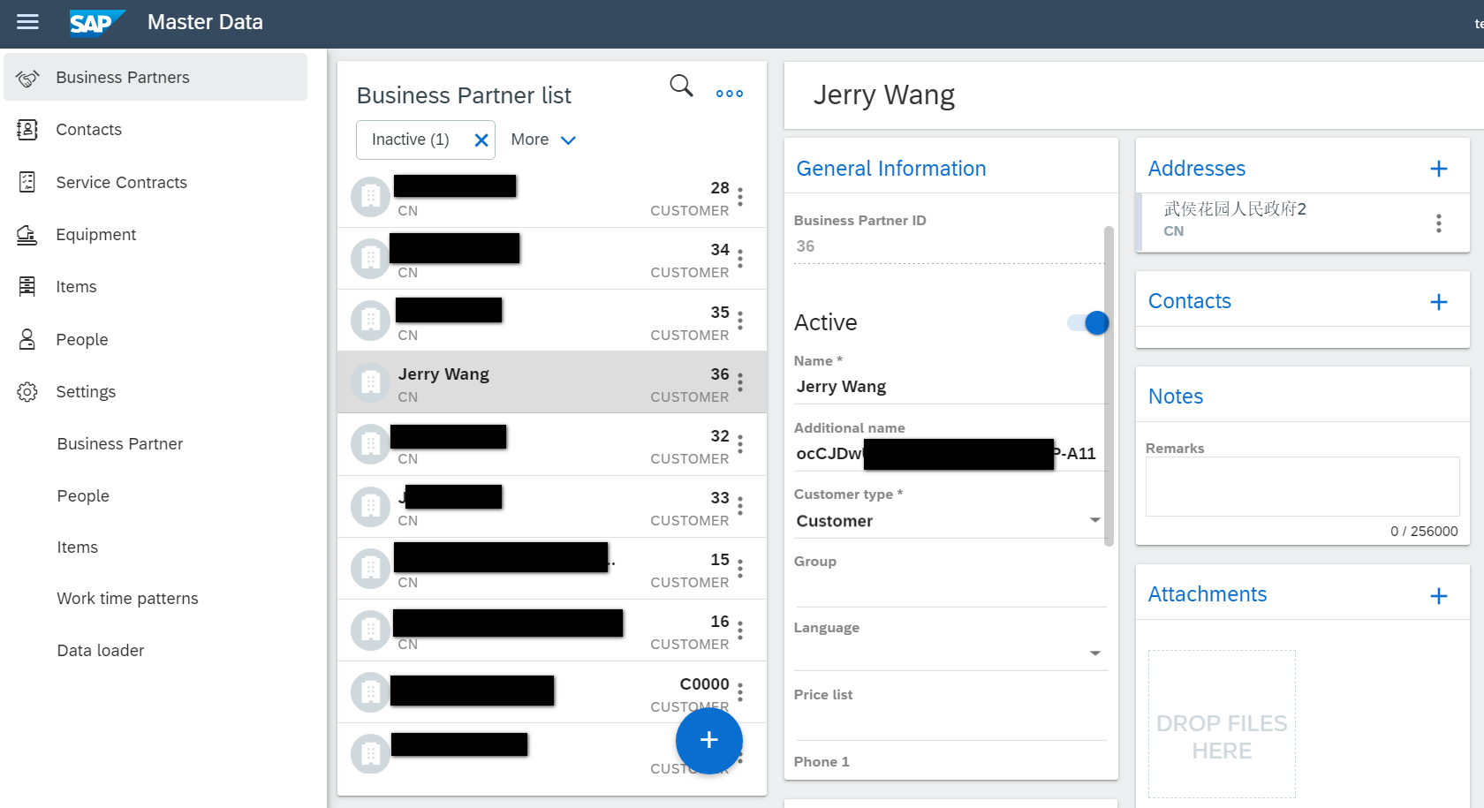Viewport: 1484px width, 808px height.
Task: Open the Language dropdown
Action: pos(950,653)
